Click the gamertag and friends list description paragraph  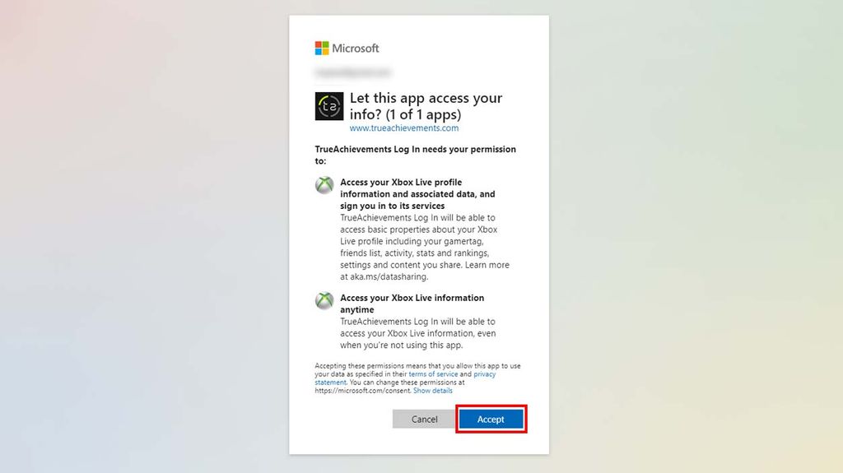(424, 248)
